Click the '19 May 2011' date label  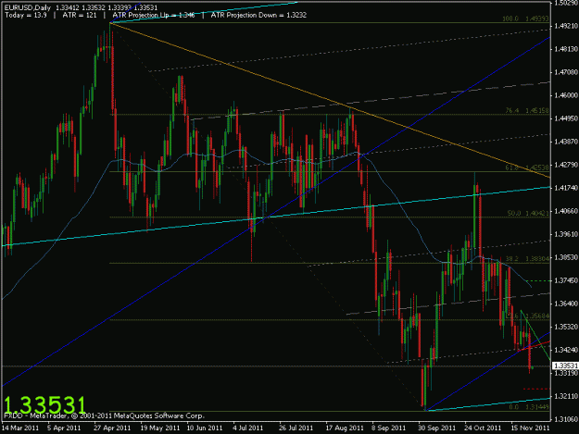point(160,428)
